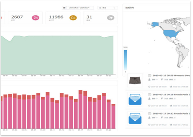Click the gray arrow icon beside 31

[111, 18]
